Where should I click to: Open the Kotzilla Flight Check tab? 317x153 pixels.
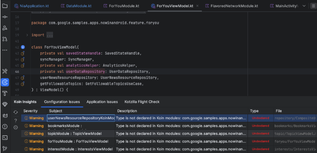click(142, 102)
